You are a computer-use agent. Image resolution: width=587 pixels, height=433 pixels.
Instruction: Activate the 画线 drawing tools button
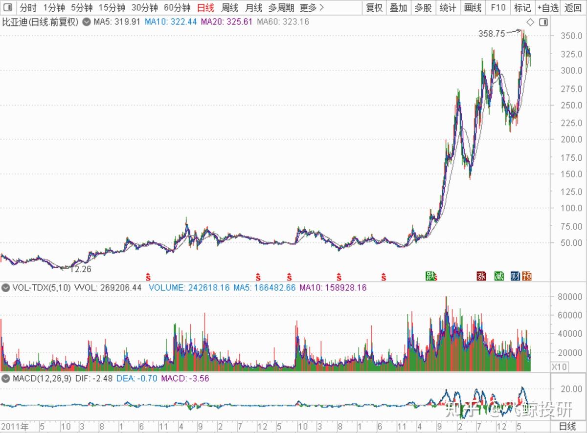[x=473, y=8]
